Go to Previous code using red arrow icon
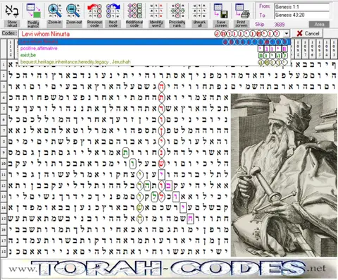 coord(94,11)
